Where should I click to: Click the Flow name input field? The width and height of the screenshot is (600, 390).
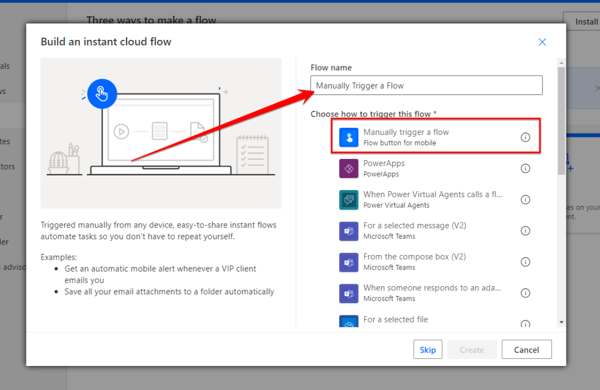pos(427,86)
